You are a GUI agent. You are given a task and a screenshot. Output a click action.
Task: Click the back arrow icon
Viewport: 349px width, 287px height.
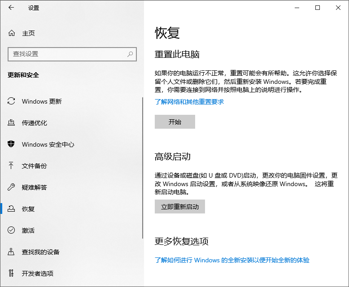click(11, 8)
